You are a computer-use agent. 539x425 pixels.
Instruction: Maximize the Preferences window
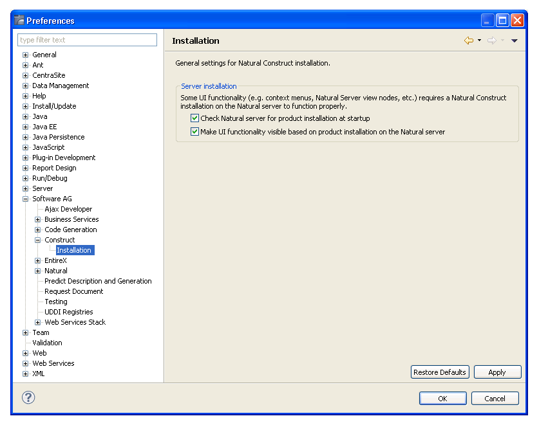click(502, 21)
